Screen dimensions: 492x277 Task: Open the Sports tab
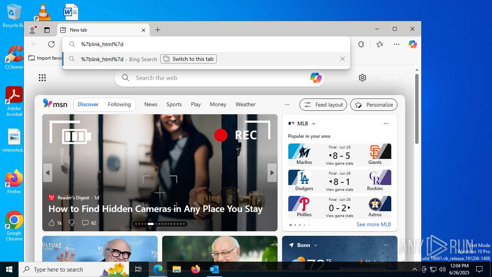174,104
